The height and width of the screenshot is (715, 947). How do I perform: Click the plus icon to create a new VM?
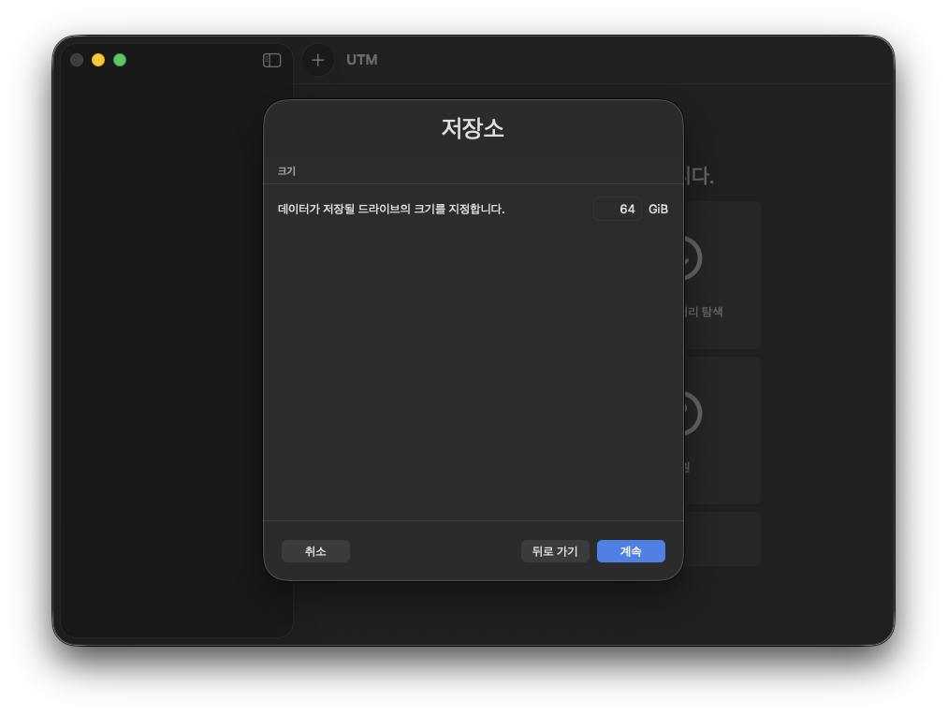point(318,60)
